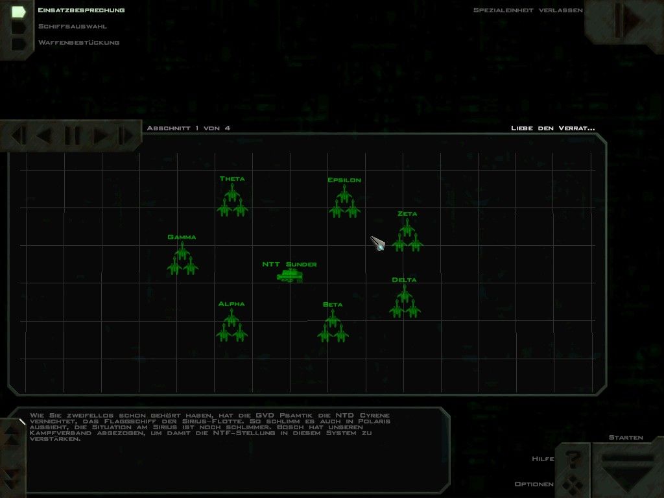The image size is (664, 498).
Task: Click the Theta label
Action: click(232, 179)
